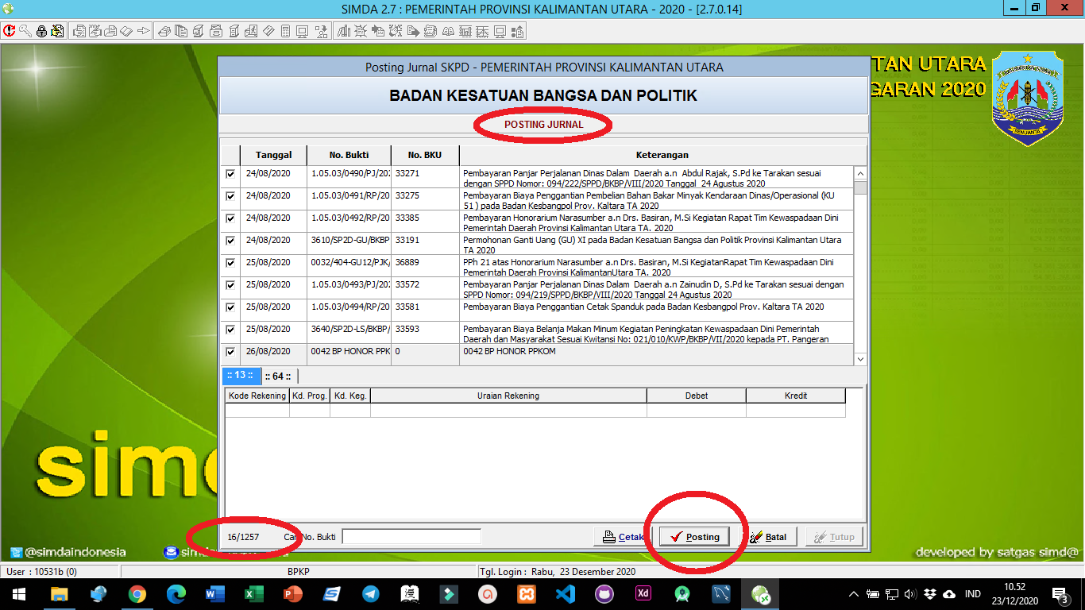Toggle checkbox for No. BKU 33385 row
Image resolution: width=1085 pixels, height=610 pixels.
tap(230, 218)
